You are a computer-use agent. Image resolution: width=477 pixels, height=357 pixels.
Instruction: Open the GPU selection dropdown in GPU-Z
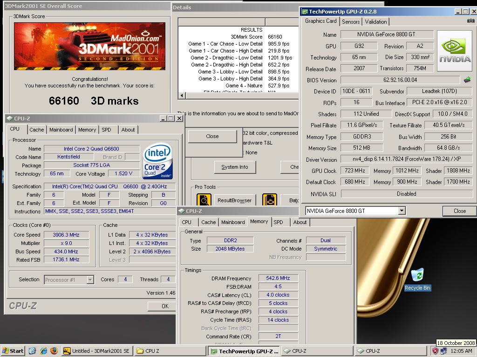coord(402,211)
